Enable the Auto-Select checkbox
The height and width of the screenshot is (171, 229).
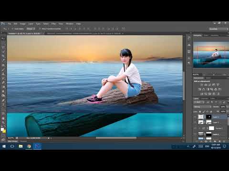point(12,29)
